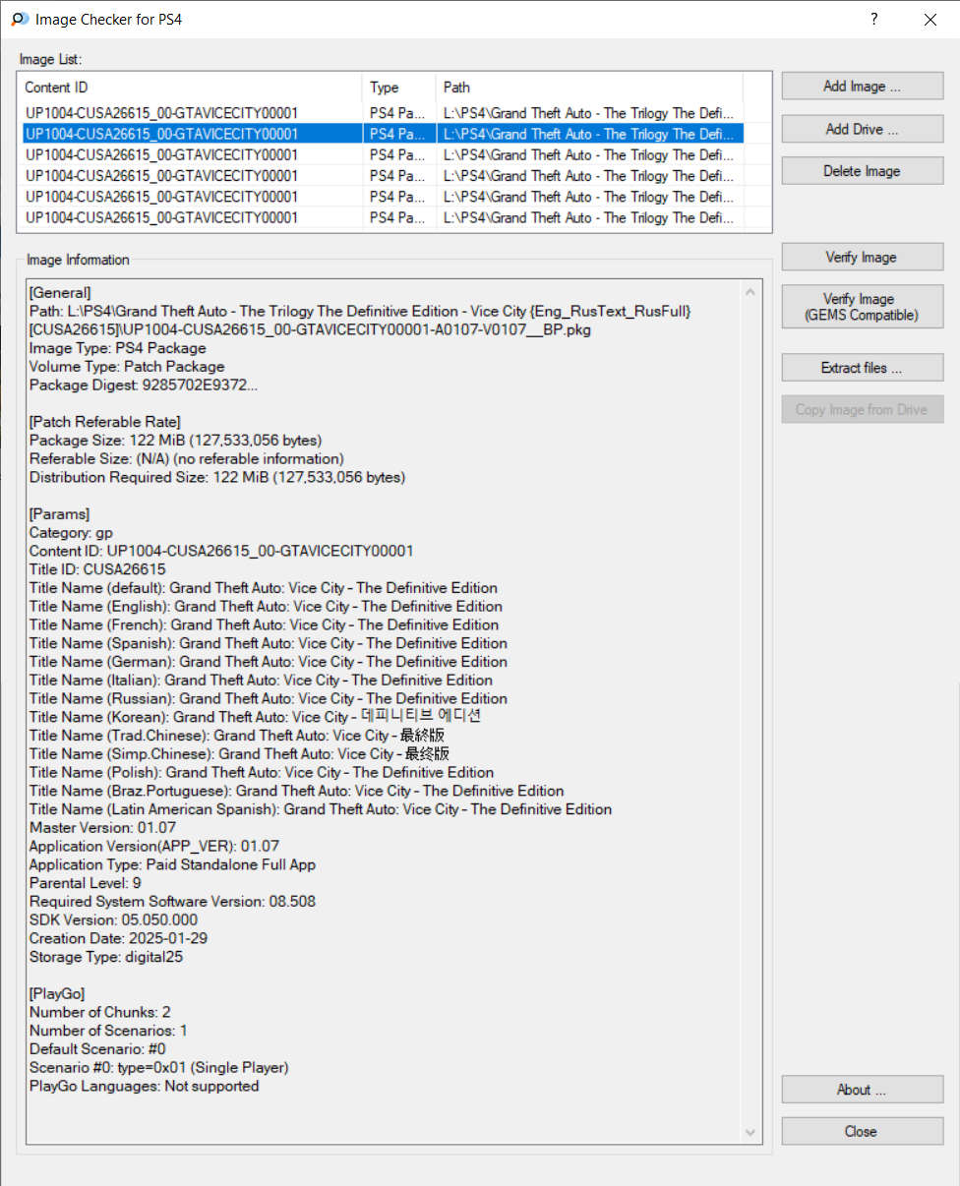Image resolution: width=960 pixels, height=1186 pixels.
Task: Open the About ... dialog
Action: 863,1090
